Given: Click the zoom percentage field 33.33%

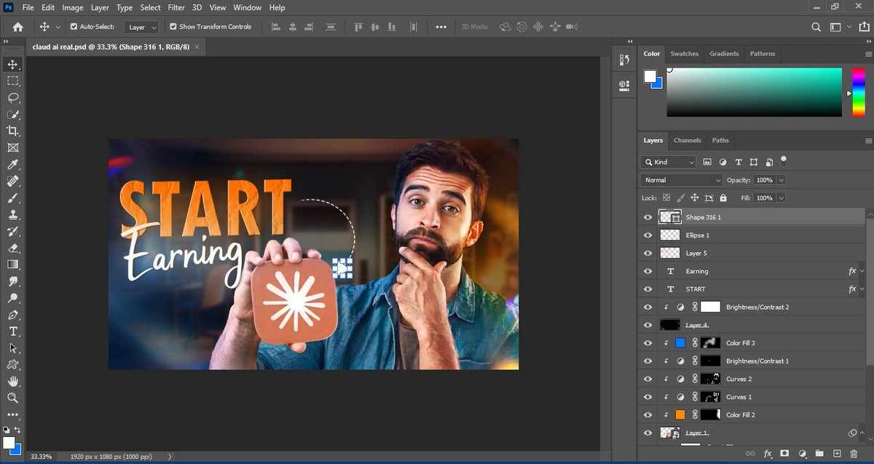Looking at the screenshot, I should [41, 457].
